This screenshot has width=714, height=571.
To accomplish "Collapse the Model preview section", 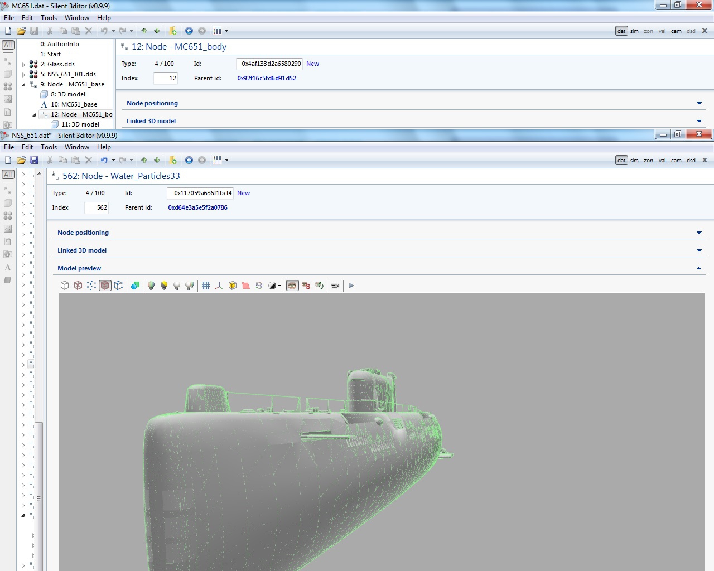I will point(699,268).
